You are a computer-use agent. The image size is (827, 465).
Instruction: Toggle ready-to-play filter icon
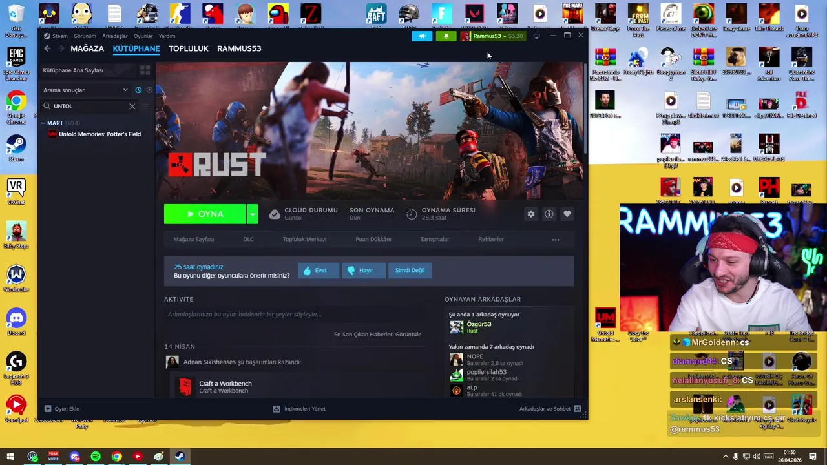point(149,90)
